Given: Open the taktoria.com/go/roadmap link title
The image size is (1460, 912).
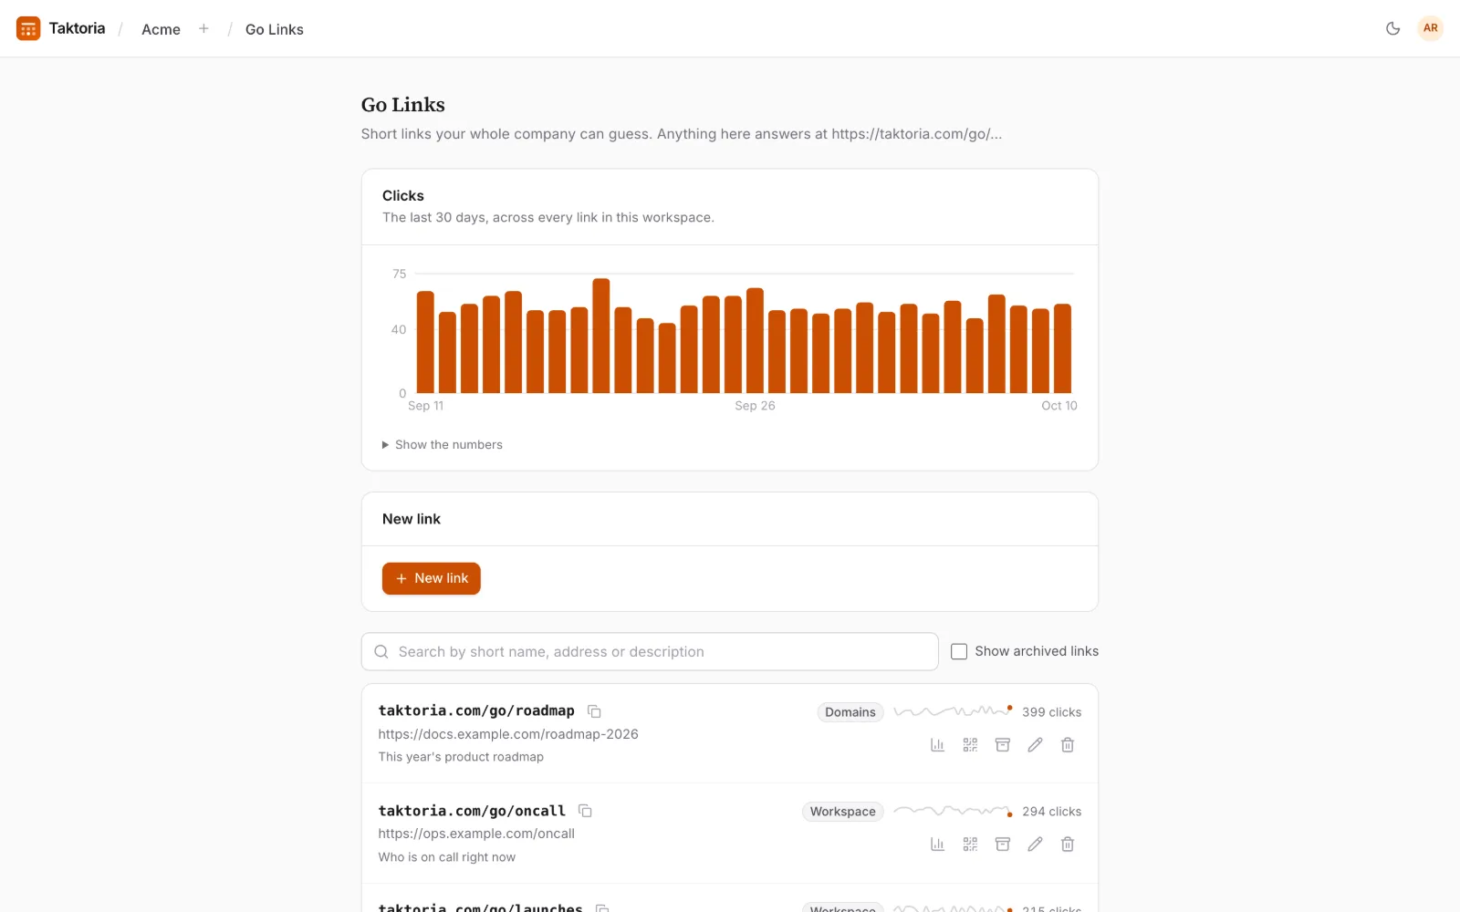Looking at the screenshot, I should click(x=476, y=710).
